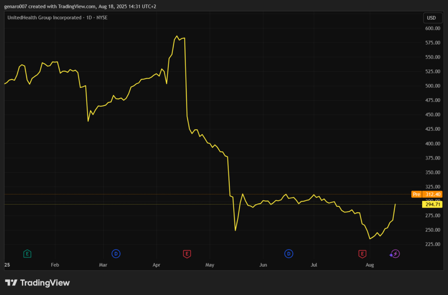
Task: Click the Feb label on the time axis
Action: point(55,265)
